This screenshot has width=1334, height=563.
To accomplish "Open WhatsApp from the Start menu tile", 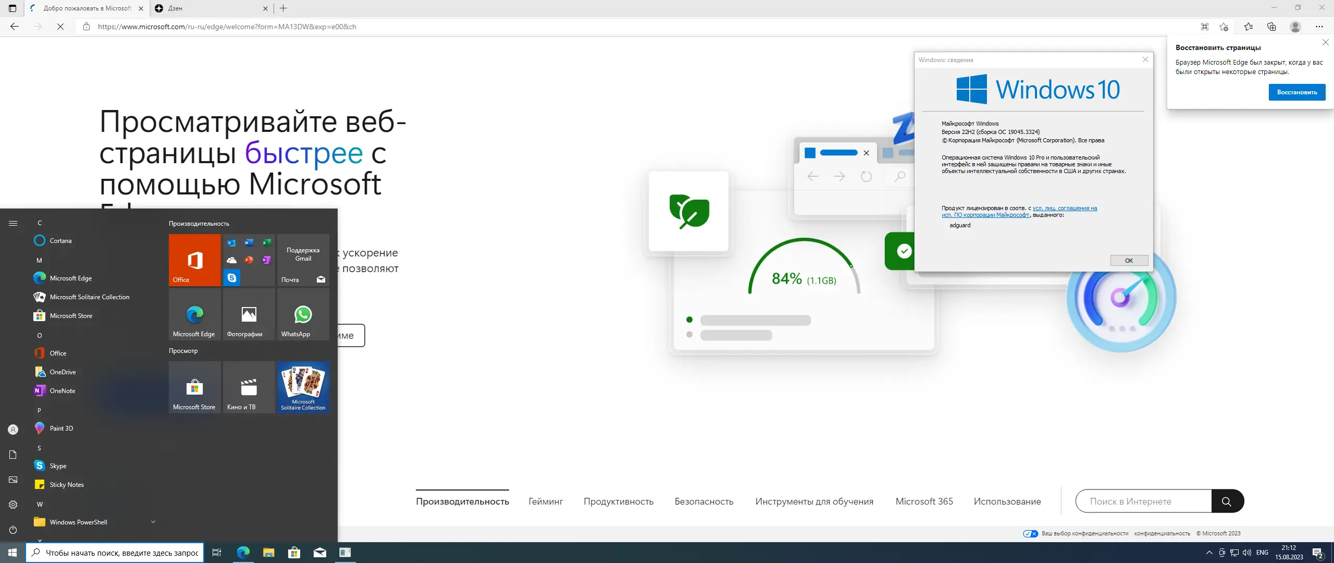I will coord(302,314).
